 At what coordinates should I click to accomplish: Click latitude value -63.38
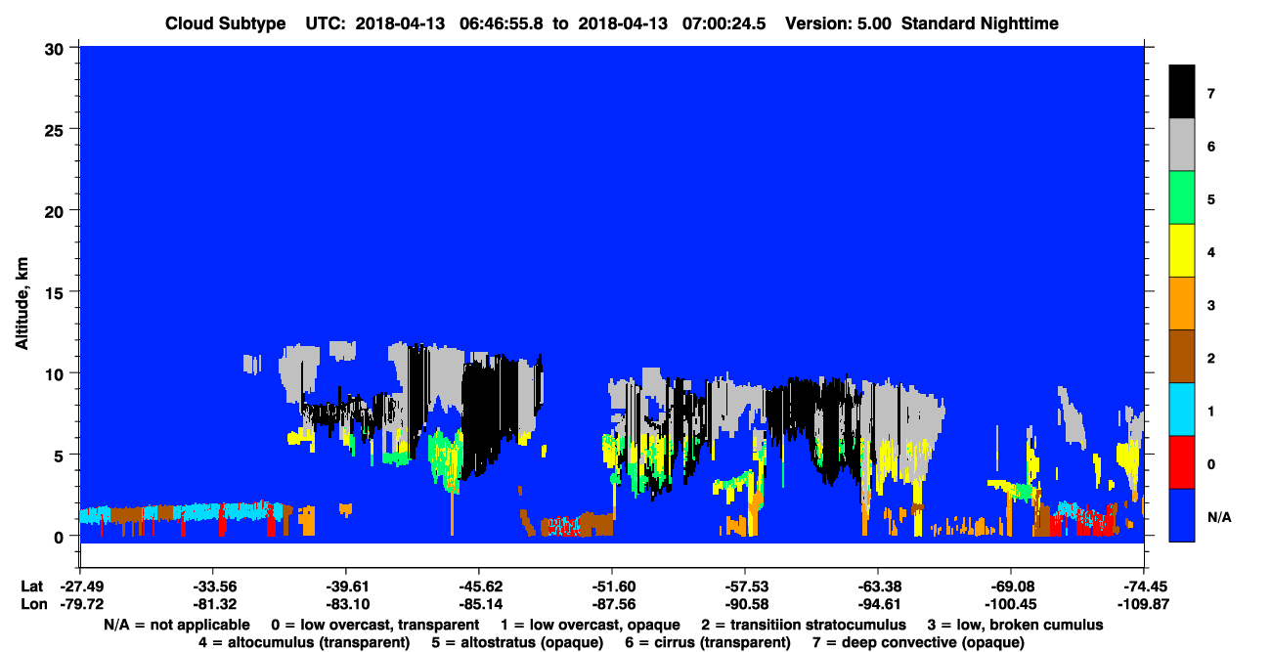click(x=878, y=587)
